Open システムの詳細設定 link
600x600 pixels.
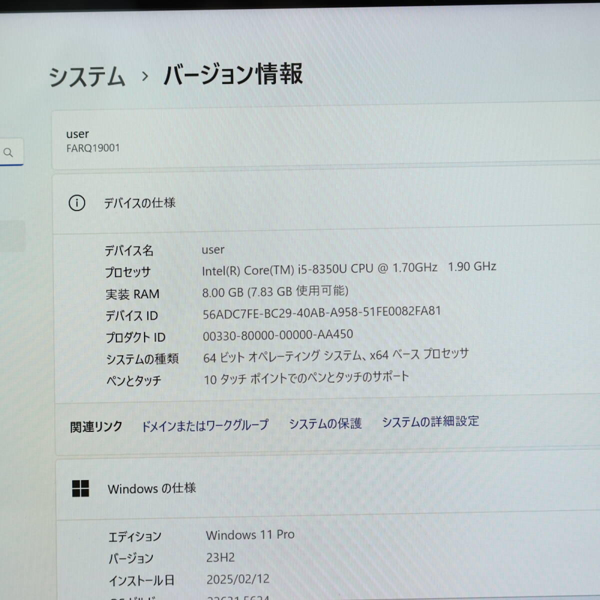point(430,421)
